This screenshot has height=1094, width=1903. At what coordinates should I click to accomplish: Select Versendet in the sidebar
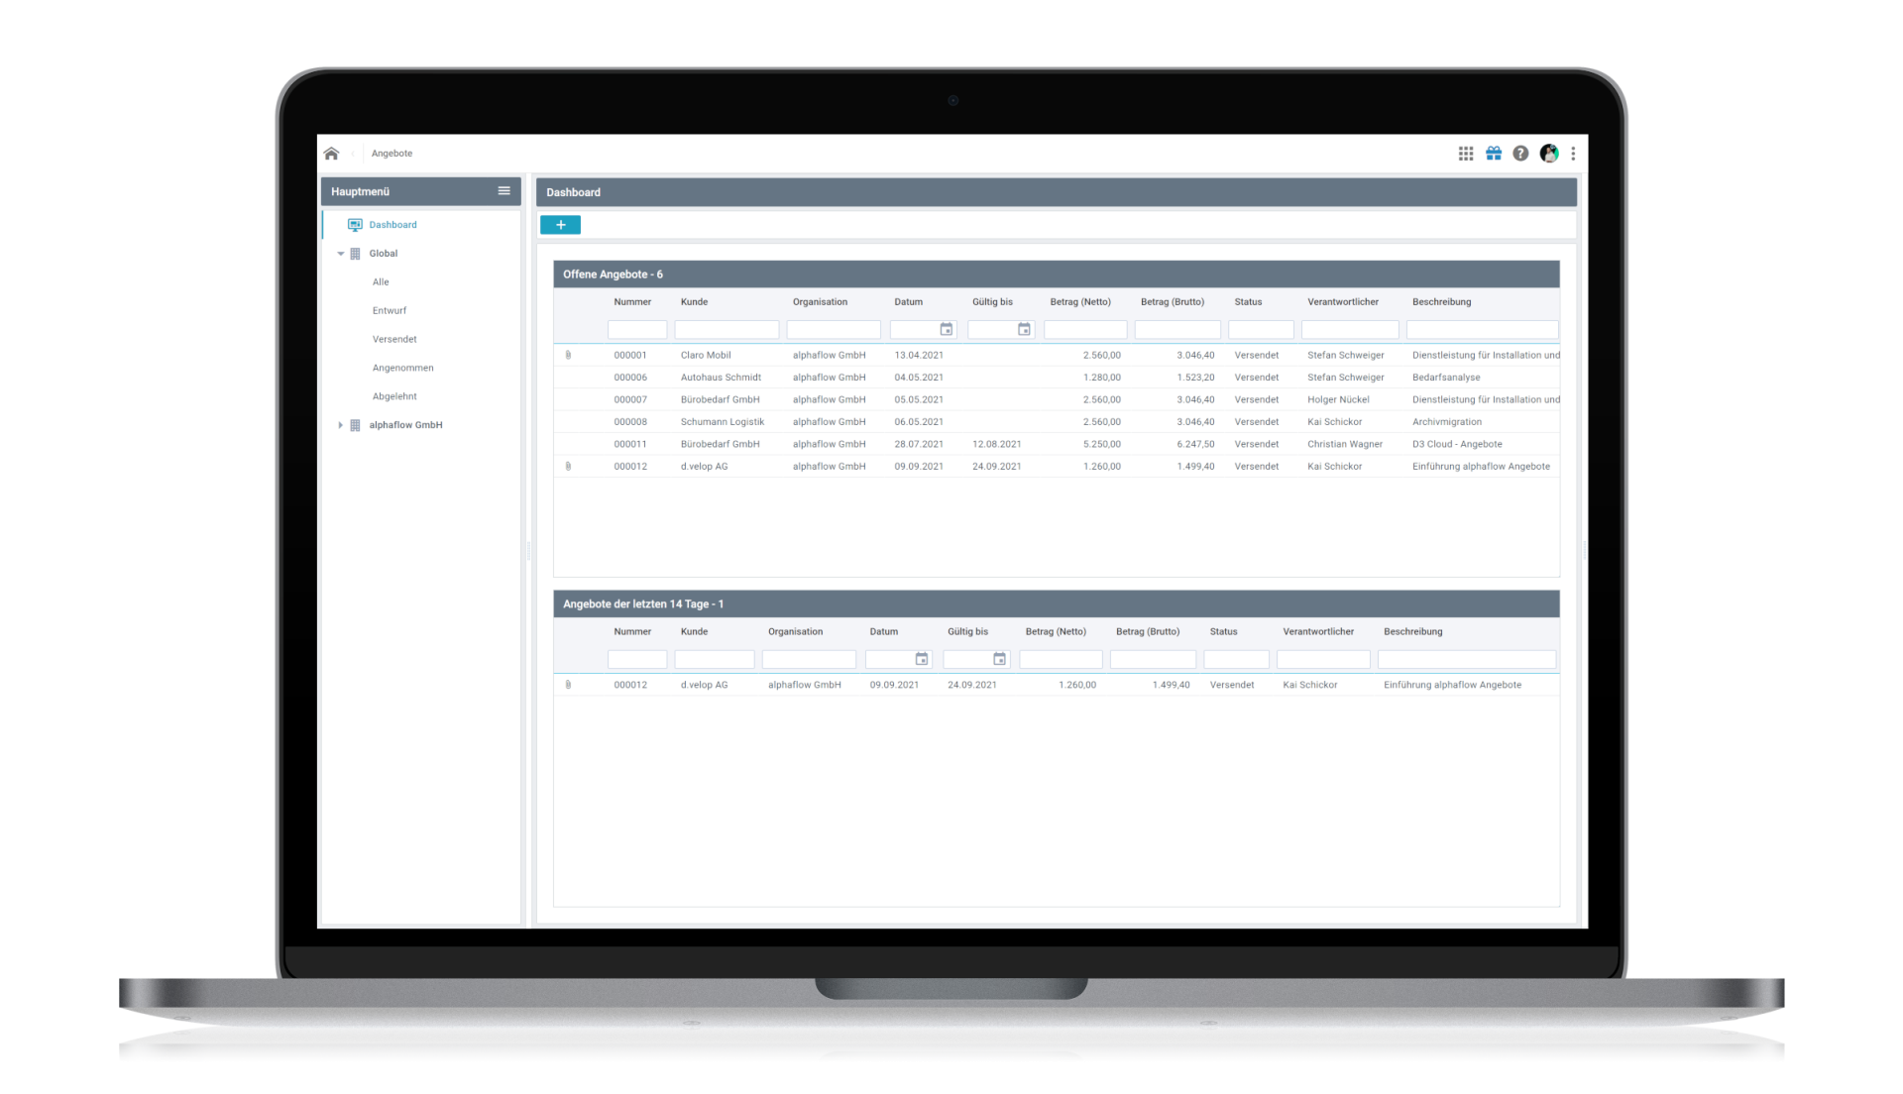[394, 339]
